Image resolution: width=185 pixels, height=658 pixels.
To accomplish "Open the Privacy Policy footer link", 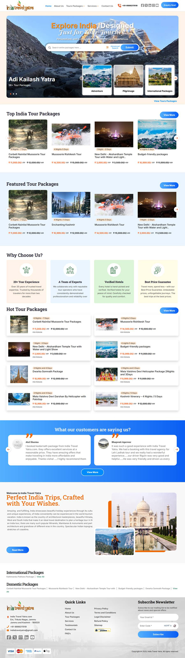I will [101, 609].
